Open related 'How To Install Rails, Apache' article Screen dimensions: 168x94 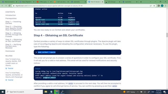[14, 75]
